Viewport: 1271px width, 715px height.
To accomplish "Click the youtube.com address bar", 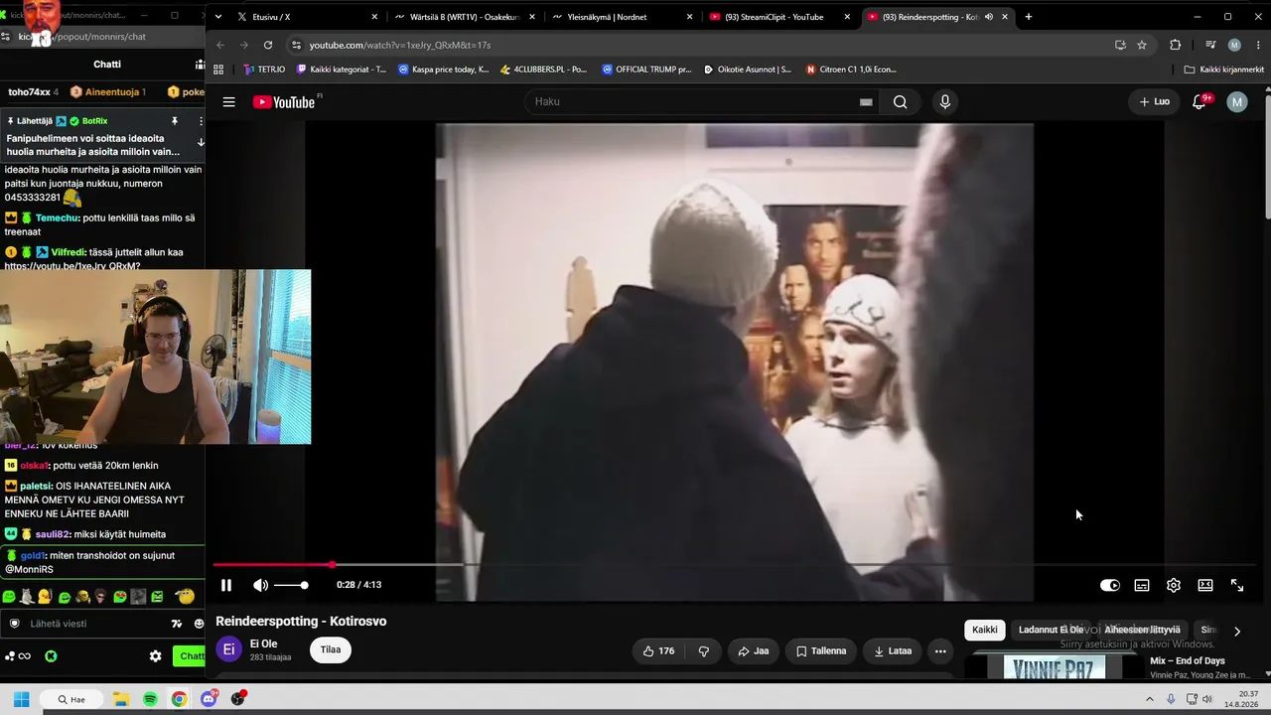I will click(695, 45).
